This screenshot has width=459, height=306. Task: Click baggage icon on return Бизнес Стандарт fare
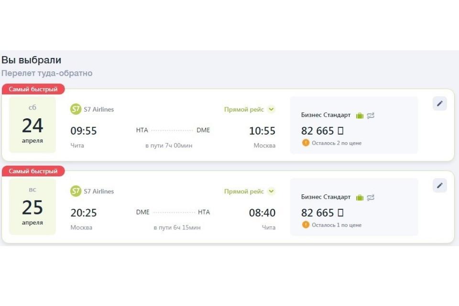[x=360, y=198]
